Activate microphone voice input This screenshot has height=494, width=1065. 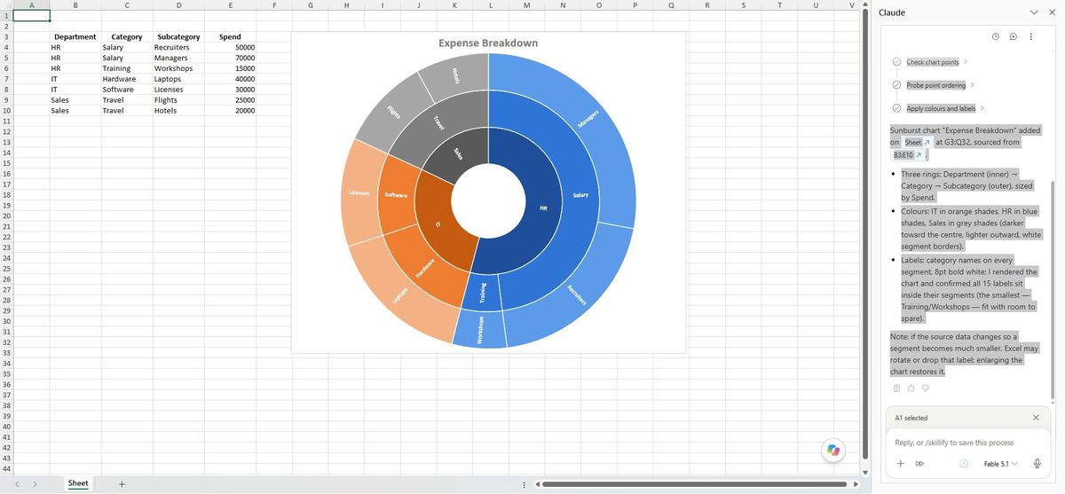pos(1037,464)
